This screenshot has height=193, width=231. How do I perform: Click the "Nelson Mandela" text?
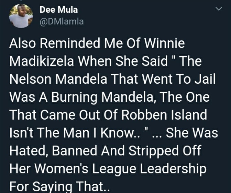pos(58,79)
